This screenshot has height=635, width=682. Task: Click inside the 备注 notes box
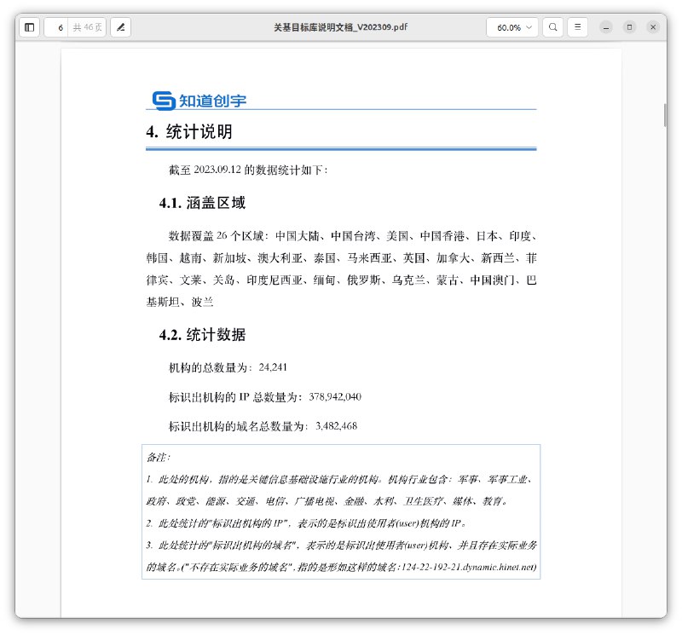[x=341, y=511]
